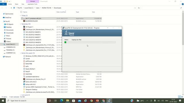Open Documents in navigation pane
This screenshot has width=184, height=103.
pos(10,30)
